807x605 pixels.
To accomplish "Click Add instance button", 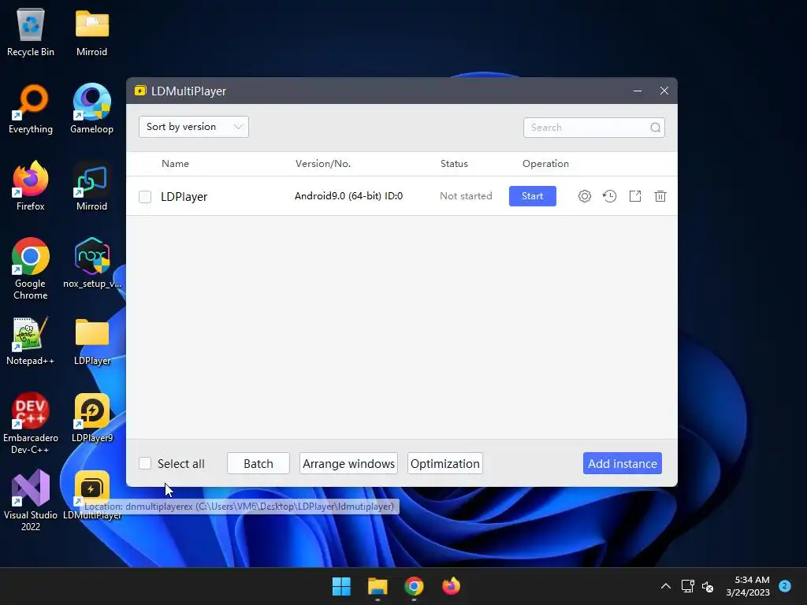I will [x=623, y=463].
